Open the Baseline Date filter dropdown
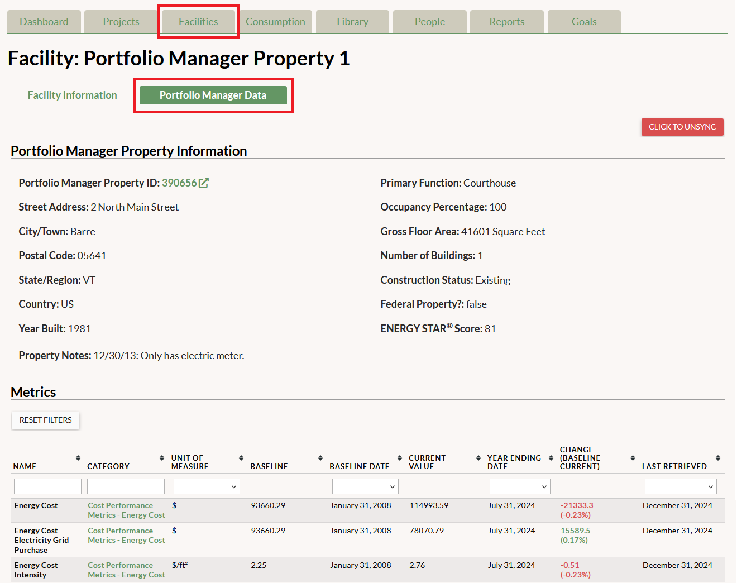 pyautogui.click(x=365, y=486)
